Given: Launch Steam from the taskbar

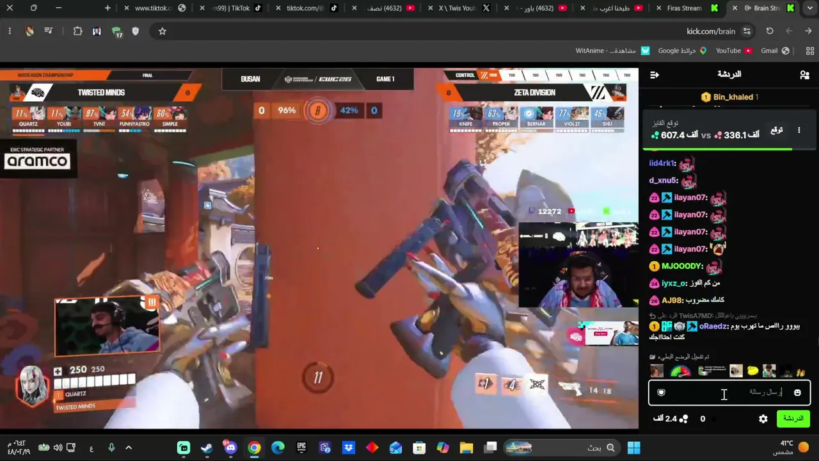Looking at the screenshot, I should [207, 448].
